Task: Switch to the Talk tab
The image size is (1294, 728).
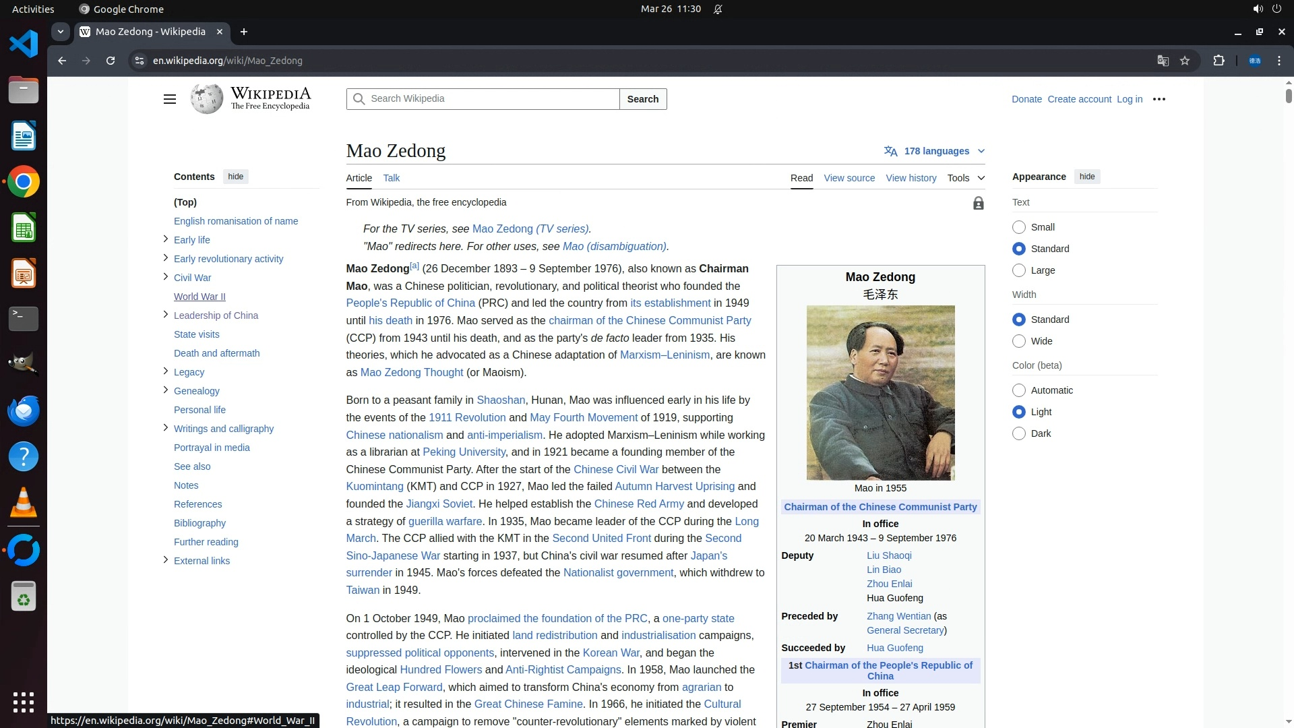Action: (391, 178)
